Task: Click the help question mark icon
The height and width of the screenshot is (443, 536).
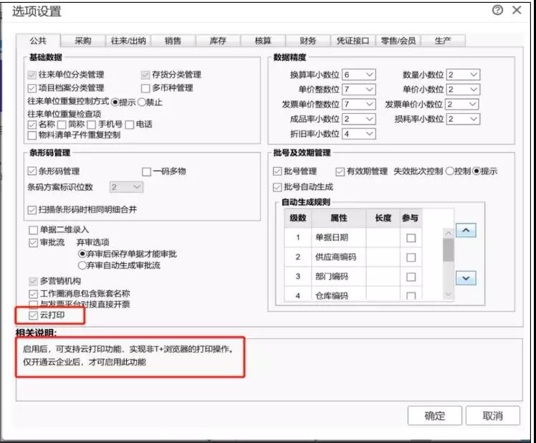Action: click(497, 10)
